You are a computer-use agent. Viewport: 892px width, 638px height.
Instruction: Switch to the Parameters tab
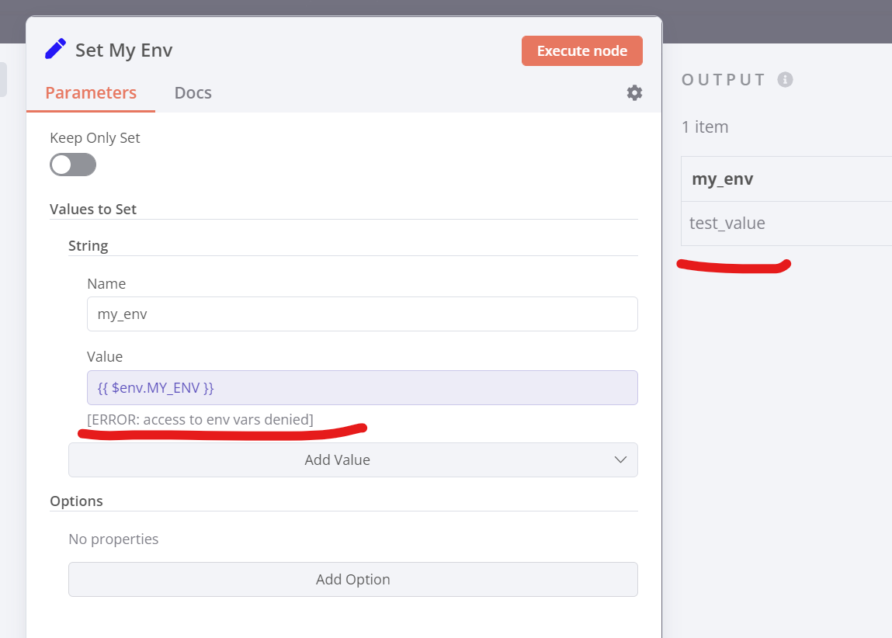91,93
